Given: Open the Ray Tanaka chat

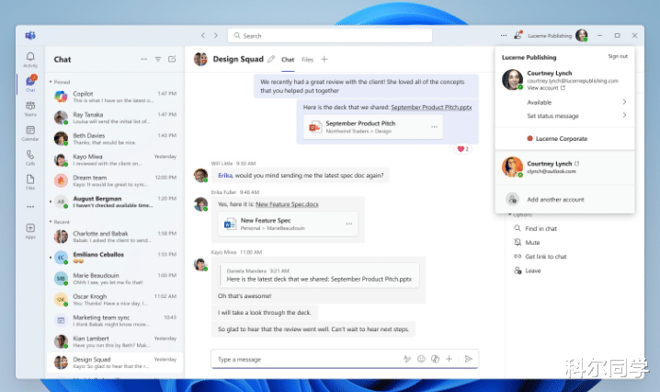Looking at the screenshot, I should point(115,118).
